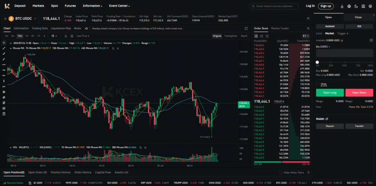376x186 pixels.
Task: Enable the TP/SL checkbox
Action: pos(318,84)
